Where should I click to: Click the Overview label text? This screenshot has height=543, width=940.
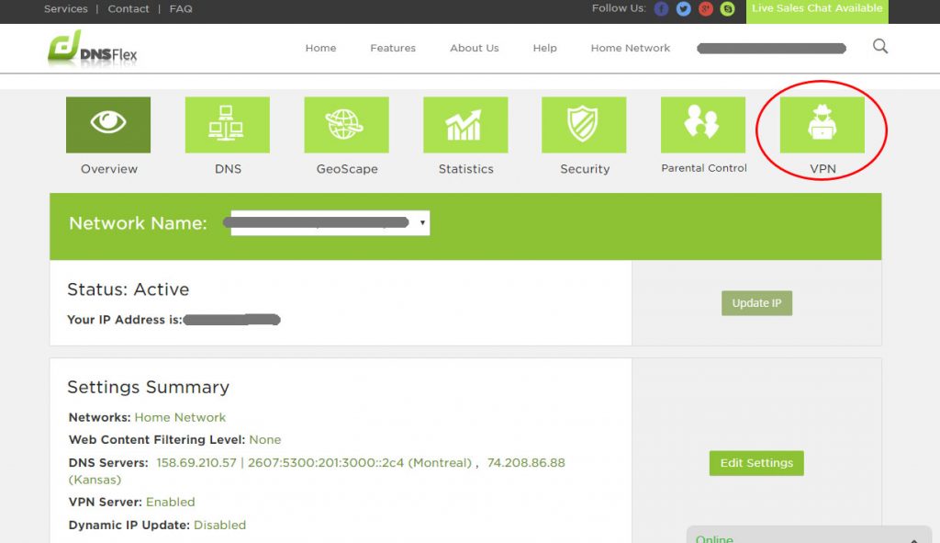click(x=109, y=169)
